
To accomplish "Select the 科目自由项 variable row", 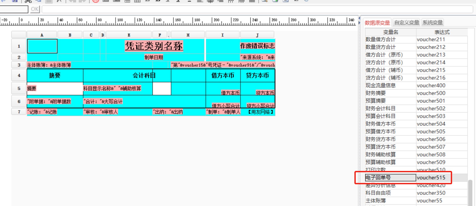I will click(416, 193).
